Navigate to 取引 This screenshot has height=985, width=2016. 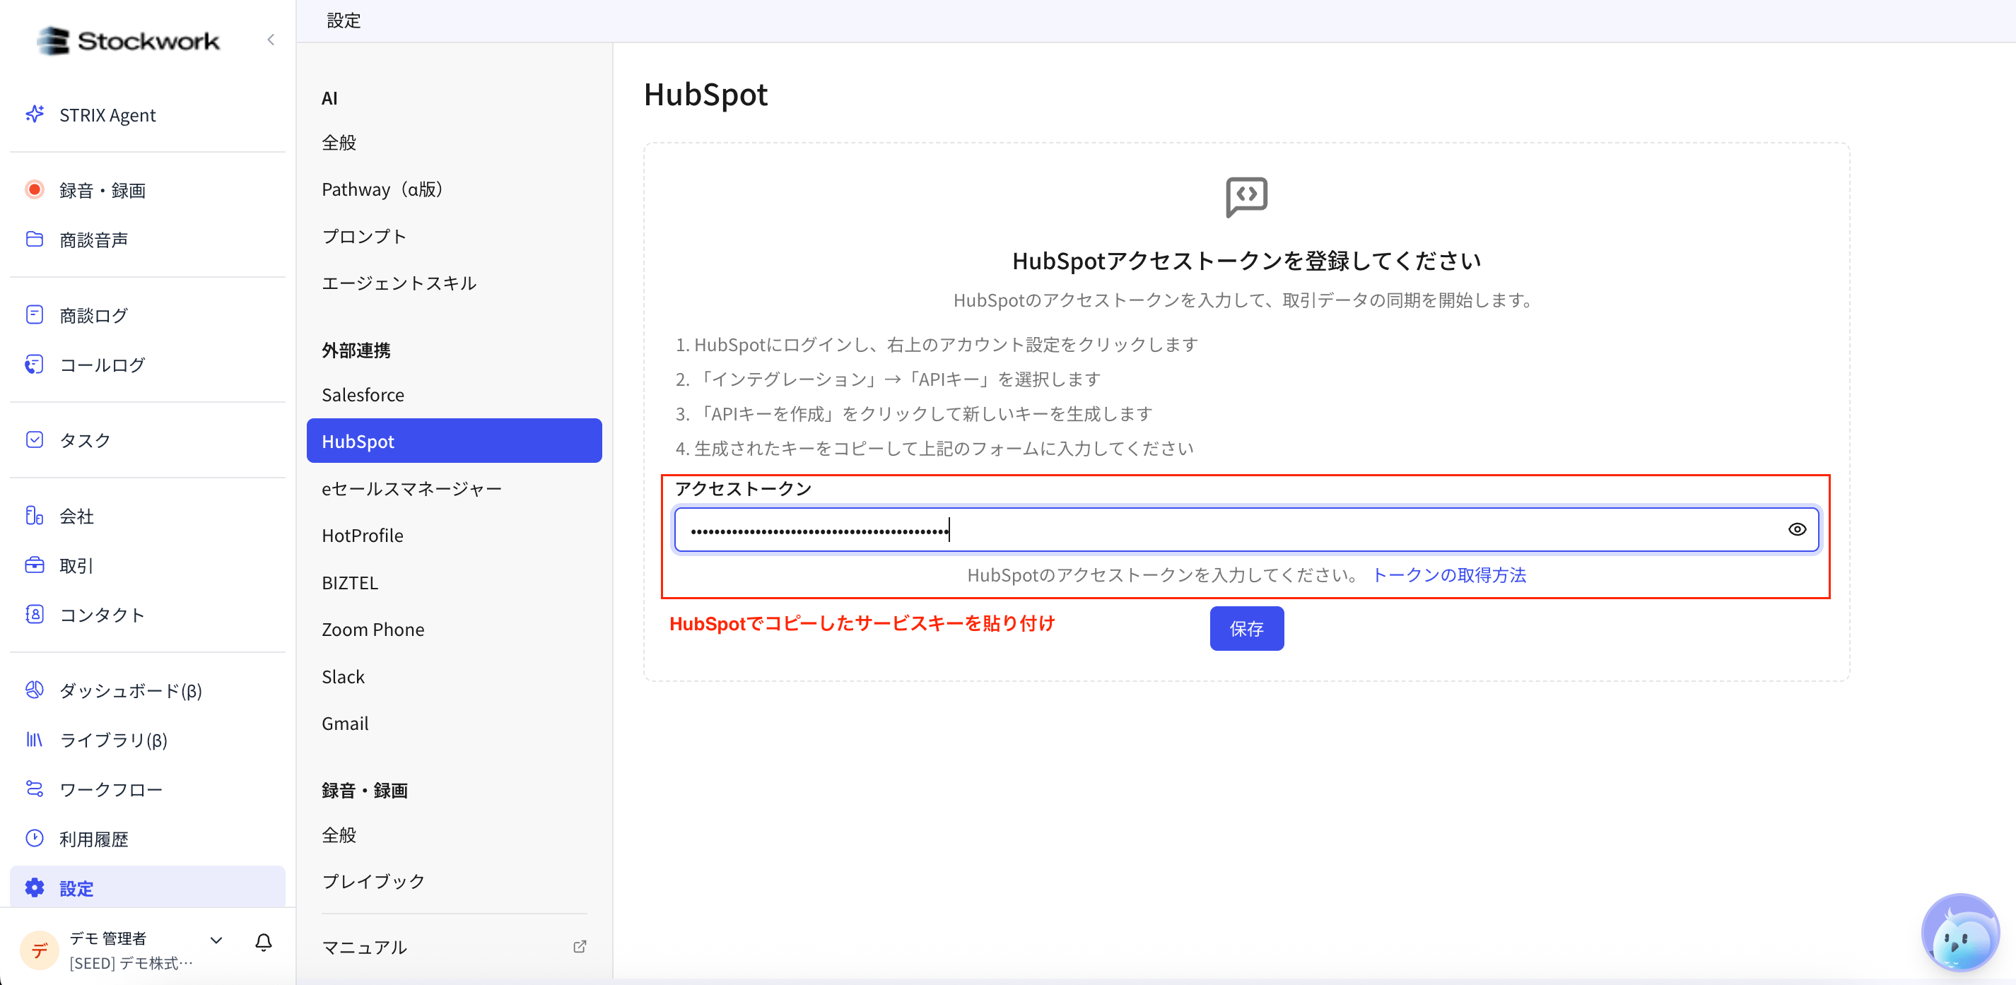(x=76, y=565)
